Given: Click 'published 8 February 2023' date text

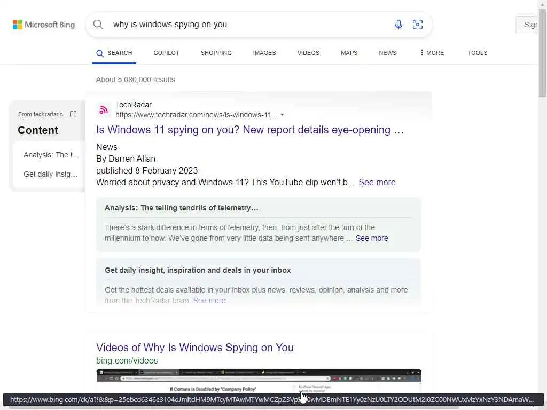Looking at the screenshot, I should click(147, 170).
